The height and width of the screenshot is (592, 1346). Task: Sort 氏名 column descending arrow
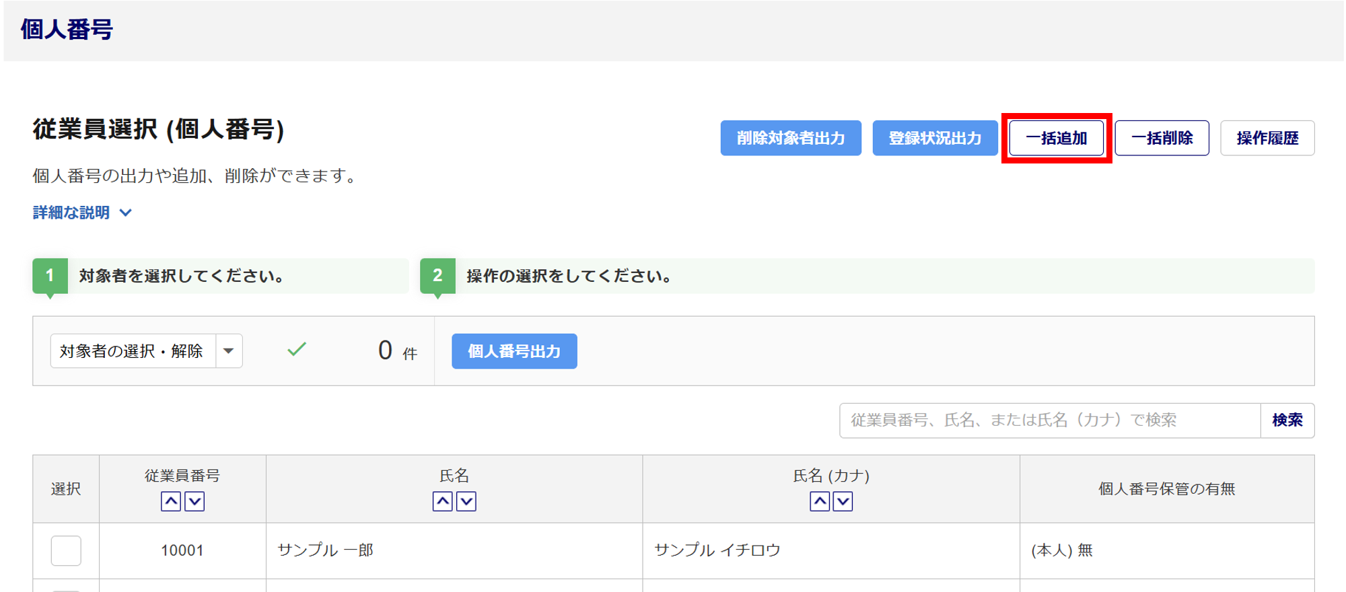tap(466, 501)
